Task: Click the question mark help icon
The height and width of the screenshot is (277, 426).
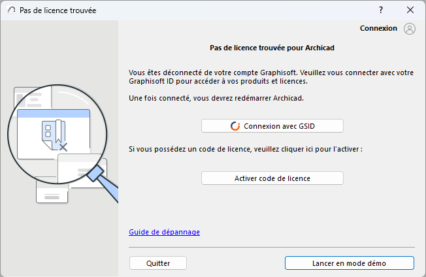Action: click(x=381, y=10)
